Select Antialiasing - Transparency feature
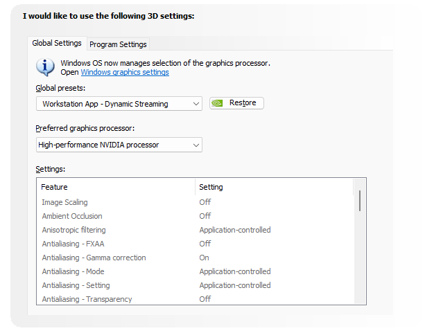The image size is (425, 333). point(87,299)
